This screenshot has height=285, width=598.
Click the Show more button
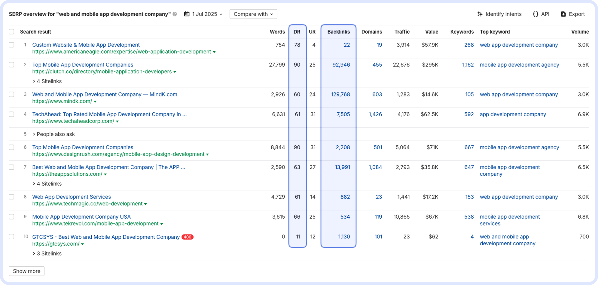point(26,271)
